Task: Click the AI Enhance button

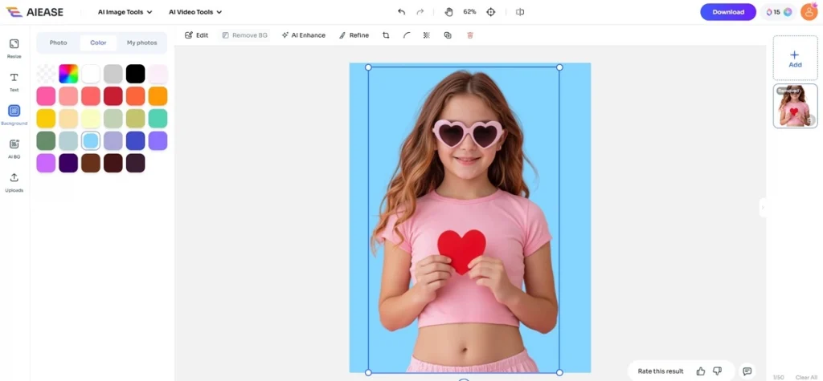Action: (304, 35)
